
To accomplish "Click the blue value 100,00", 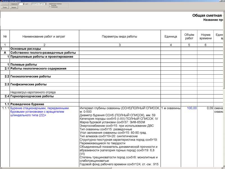I will 192,108.
